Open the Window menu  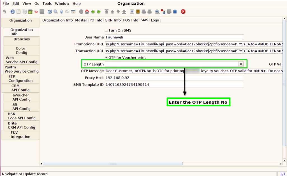(62, 3)
